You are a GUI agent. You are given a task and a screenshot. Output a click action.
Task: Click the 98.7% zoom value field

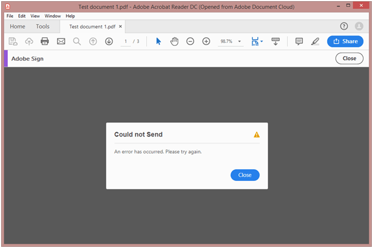pos(226,42)
